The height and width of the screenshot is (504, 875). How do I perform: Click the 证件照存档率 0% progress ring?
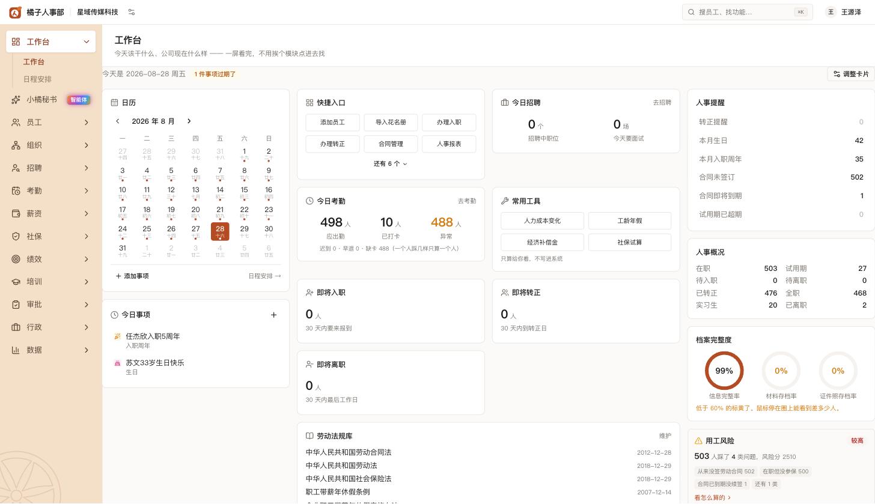838,371
